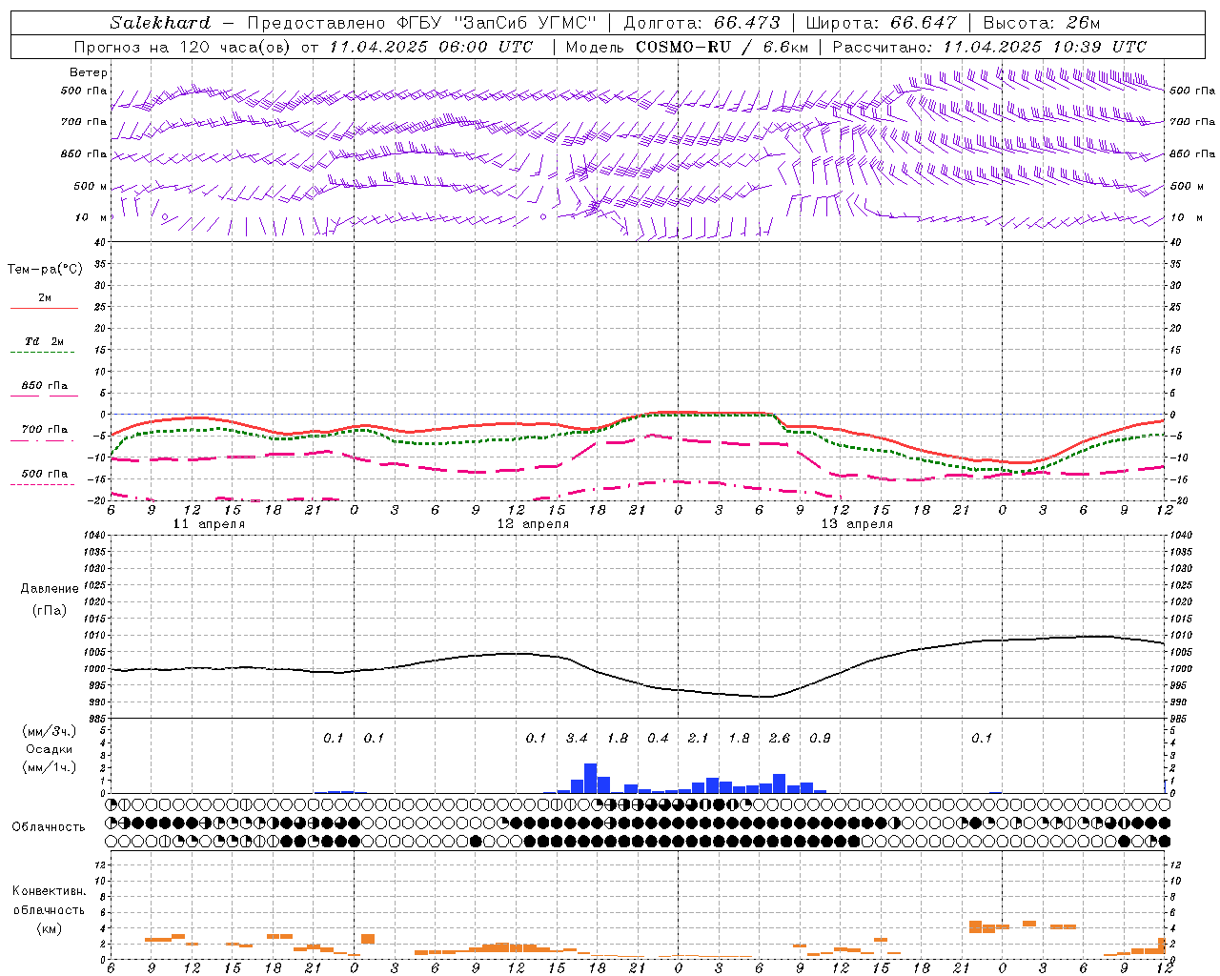Click the 3.4 three-hour precipitation value

click(x=577, y=738)
